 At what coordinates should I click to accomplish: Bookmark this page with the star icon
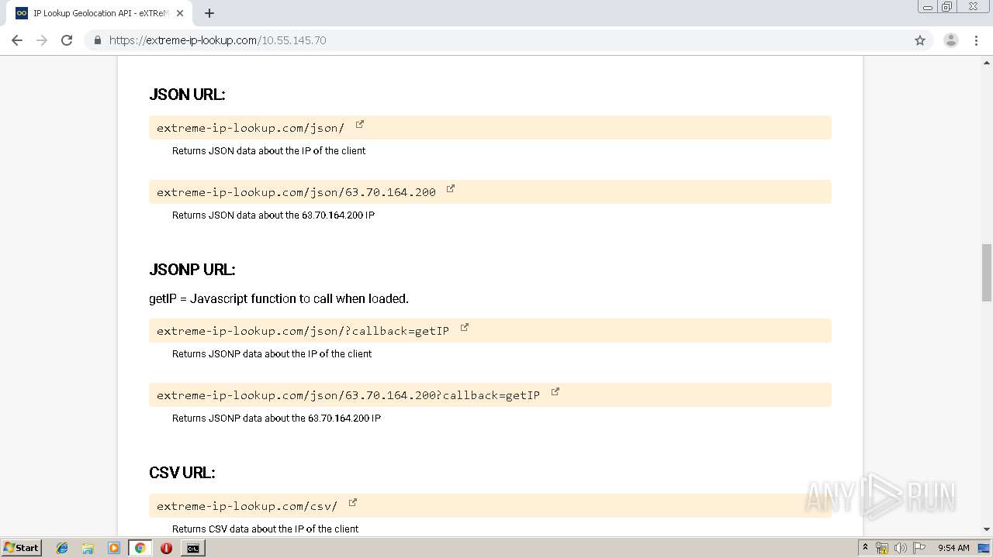point(920,40)
